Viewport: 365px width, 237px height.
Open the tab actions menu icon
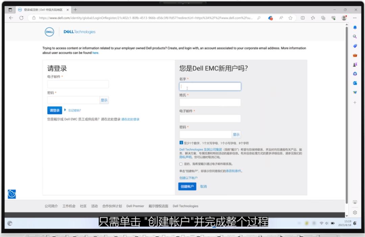(10, 10)
